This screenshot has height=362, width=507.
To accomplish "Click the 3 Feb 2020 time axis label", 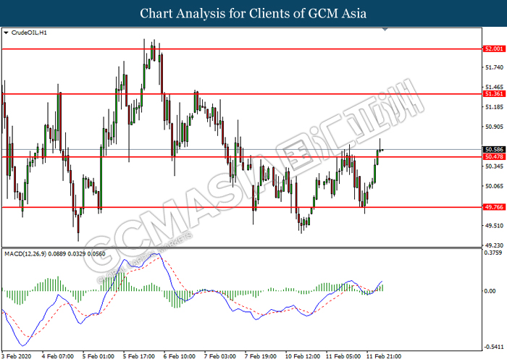I will point(17,356).
